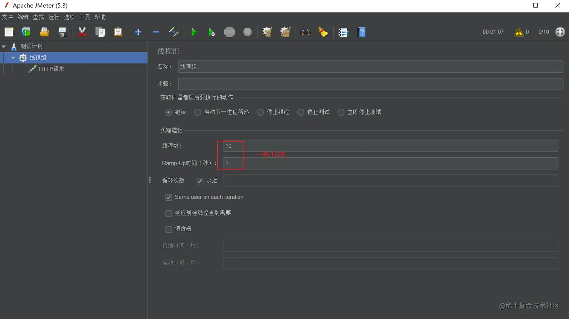Click the JMeter feather title icon

pyautogui.click(x=6, y=5)
